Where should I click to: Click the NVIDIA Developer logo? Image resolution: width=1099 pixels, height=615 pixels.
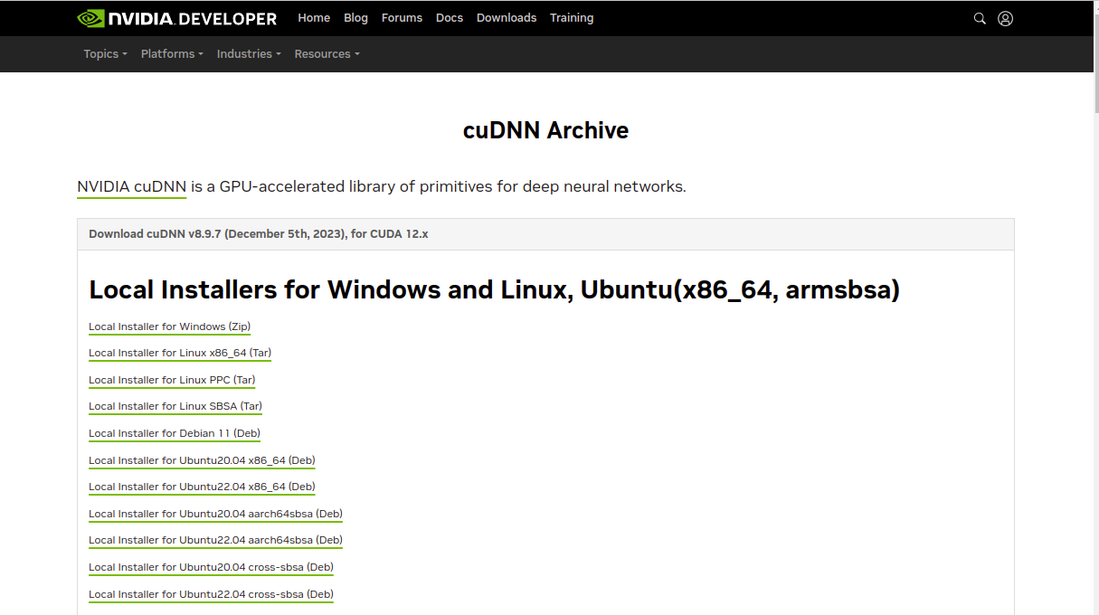(177, 18)
